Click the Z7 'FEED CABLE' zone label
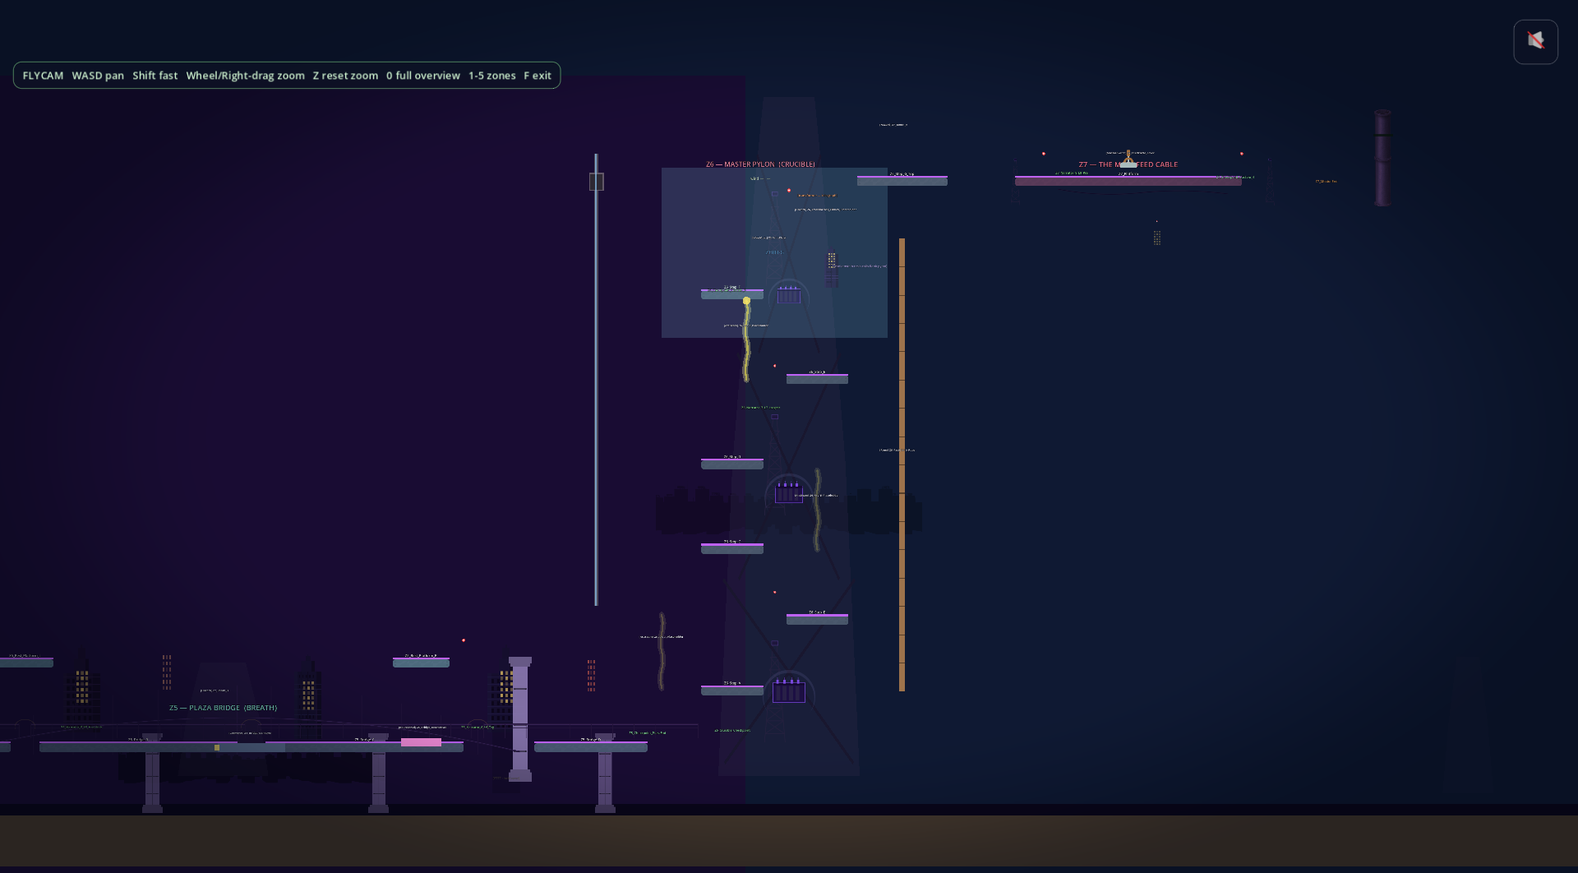This screenshot has width=1578, height=873. tap(1128, 164)
